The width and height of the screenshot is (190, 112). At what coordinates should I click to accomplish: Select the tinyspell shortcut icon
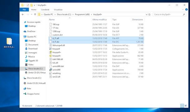(50, 49)
